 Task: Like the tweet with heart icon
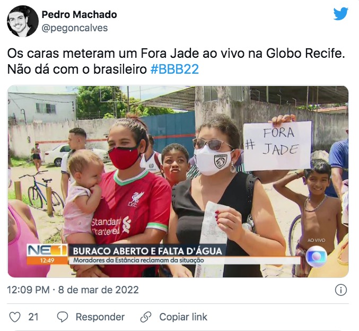pos(15,317)
